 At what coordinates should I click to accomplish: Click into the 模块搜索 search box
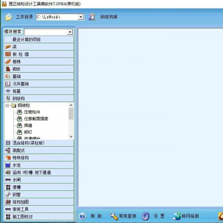pos(45,32)
